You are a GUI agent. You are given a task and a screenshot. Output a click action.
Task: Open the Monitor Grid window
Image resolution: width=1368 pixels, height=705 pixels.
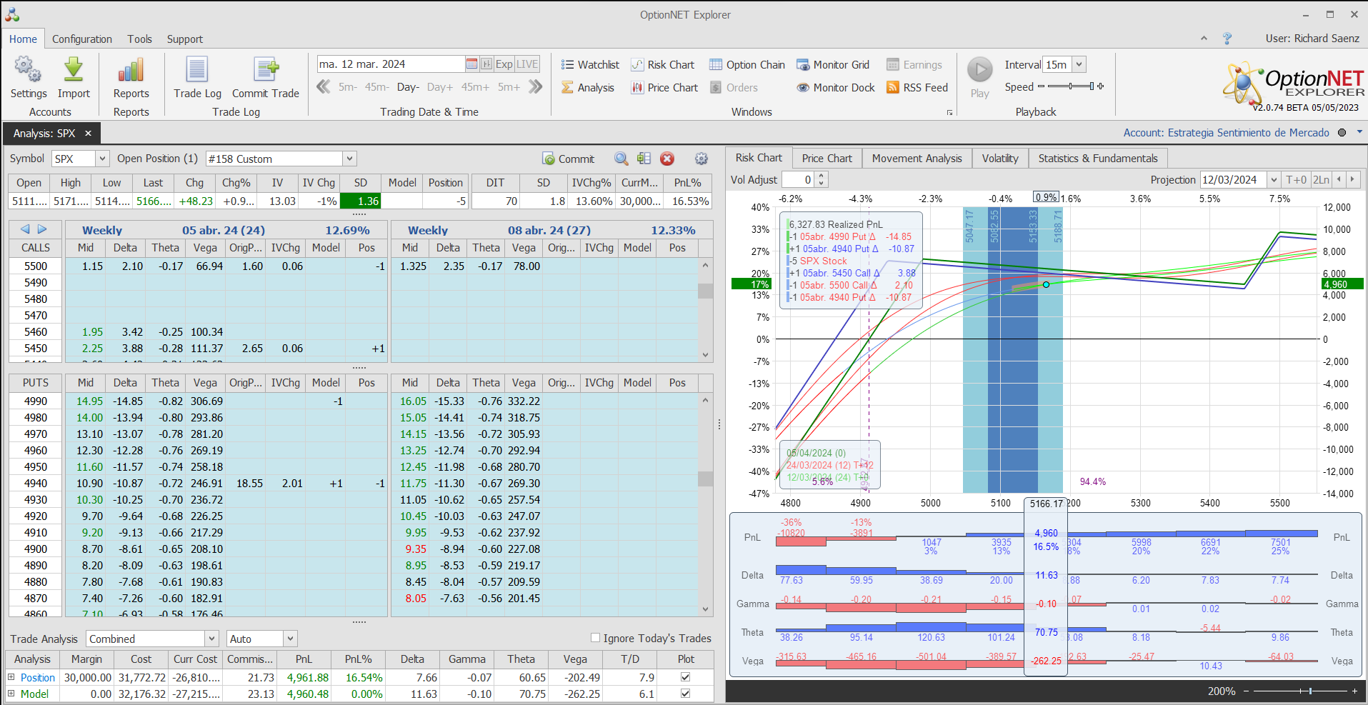(833, 65)
